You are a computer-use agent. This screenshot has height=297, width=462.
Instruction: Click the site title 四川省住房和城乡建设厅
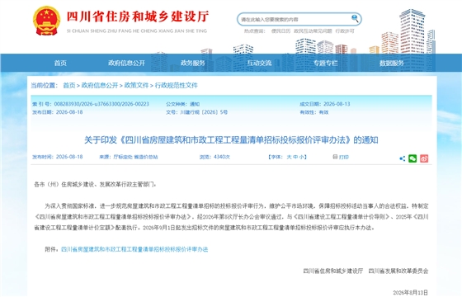coord(138,16)
